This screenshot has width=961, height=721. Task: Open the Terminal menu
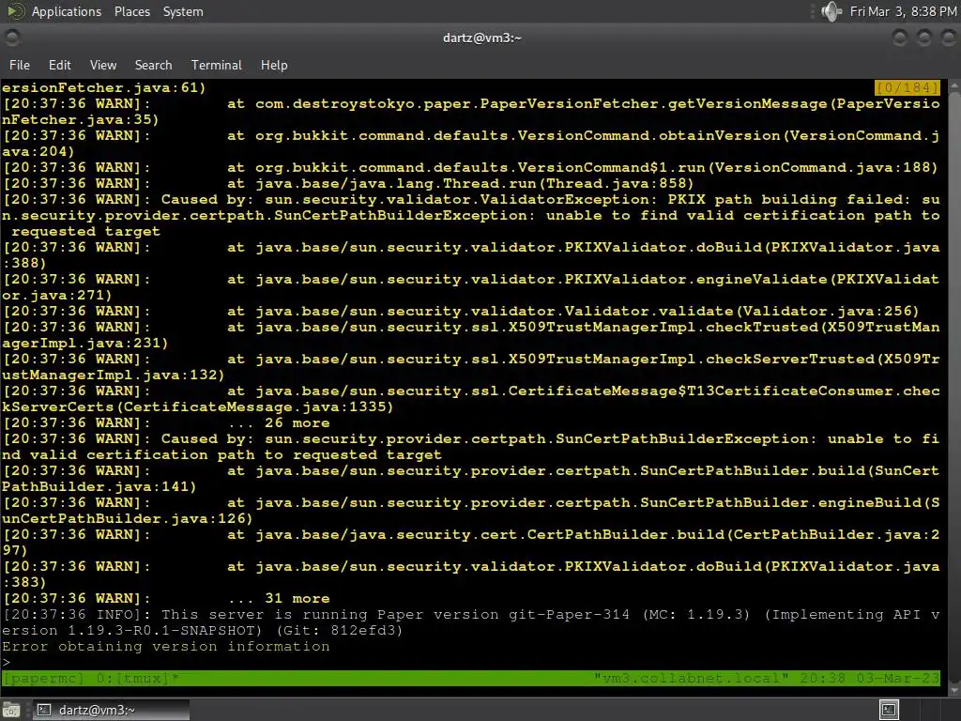coord(217,65)
